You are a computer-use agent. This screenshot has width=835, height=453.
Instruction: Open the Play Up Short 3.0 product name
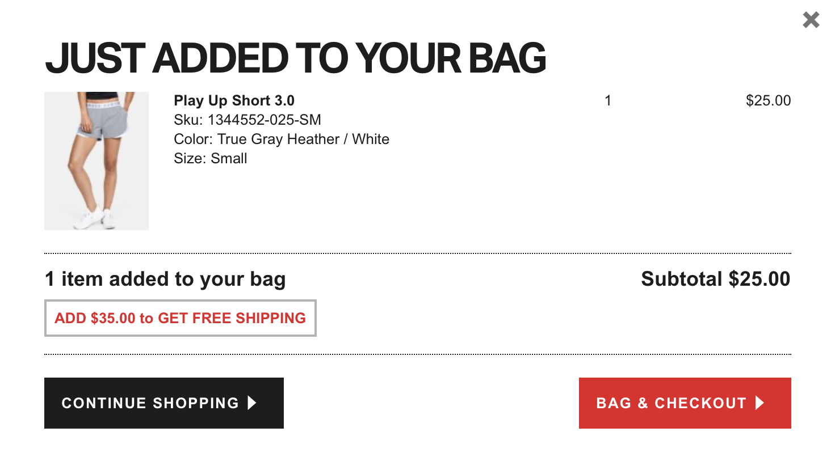[234, 101]
